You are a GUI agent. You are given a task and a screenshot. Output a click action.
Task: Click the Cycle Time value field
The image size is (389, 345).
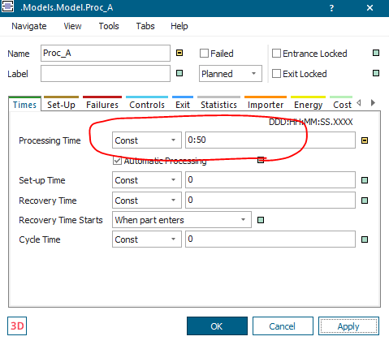(x=270, y=239)
